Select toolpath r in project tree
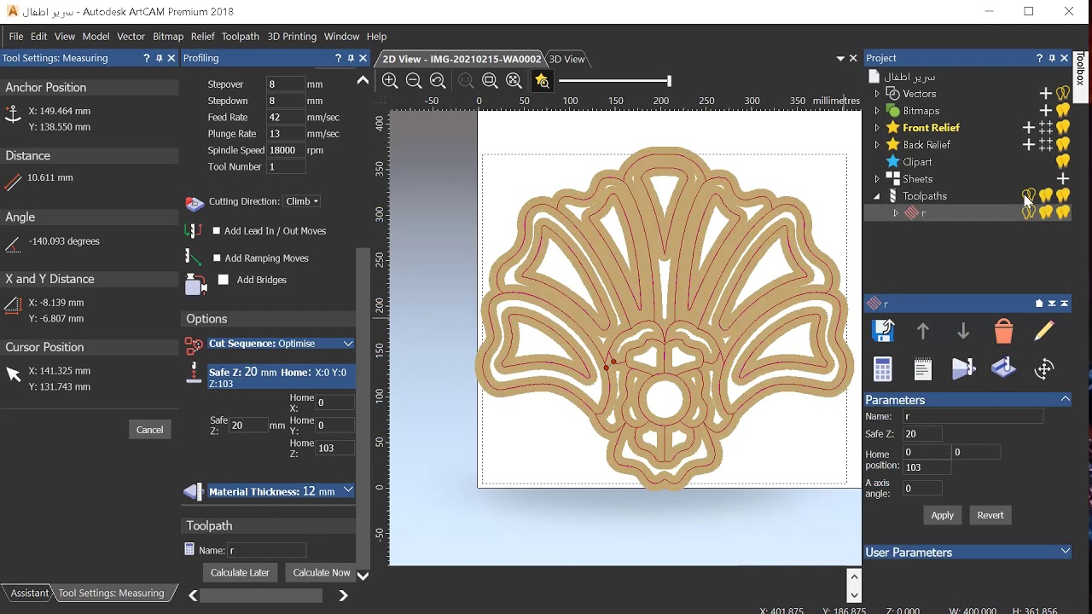 click(x=923, y=213)
